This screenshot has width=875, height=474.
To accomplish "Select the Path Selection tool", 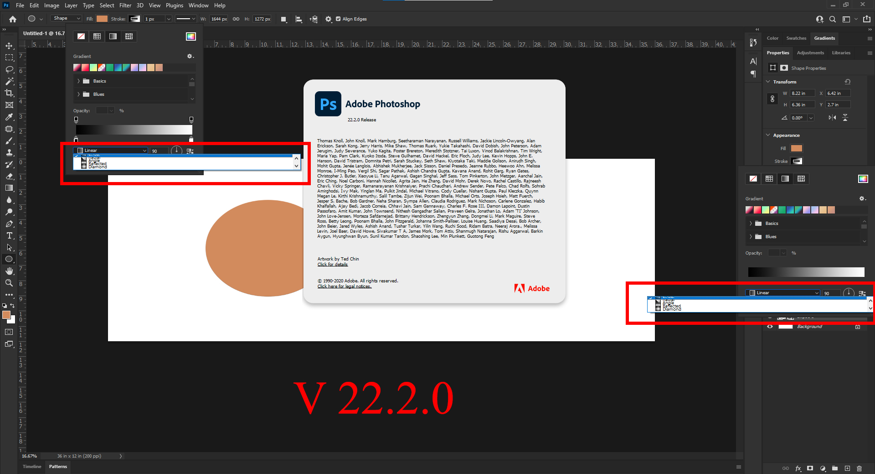I will click(x=9, y=247).
